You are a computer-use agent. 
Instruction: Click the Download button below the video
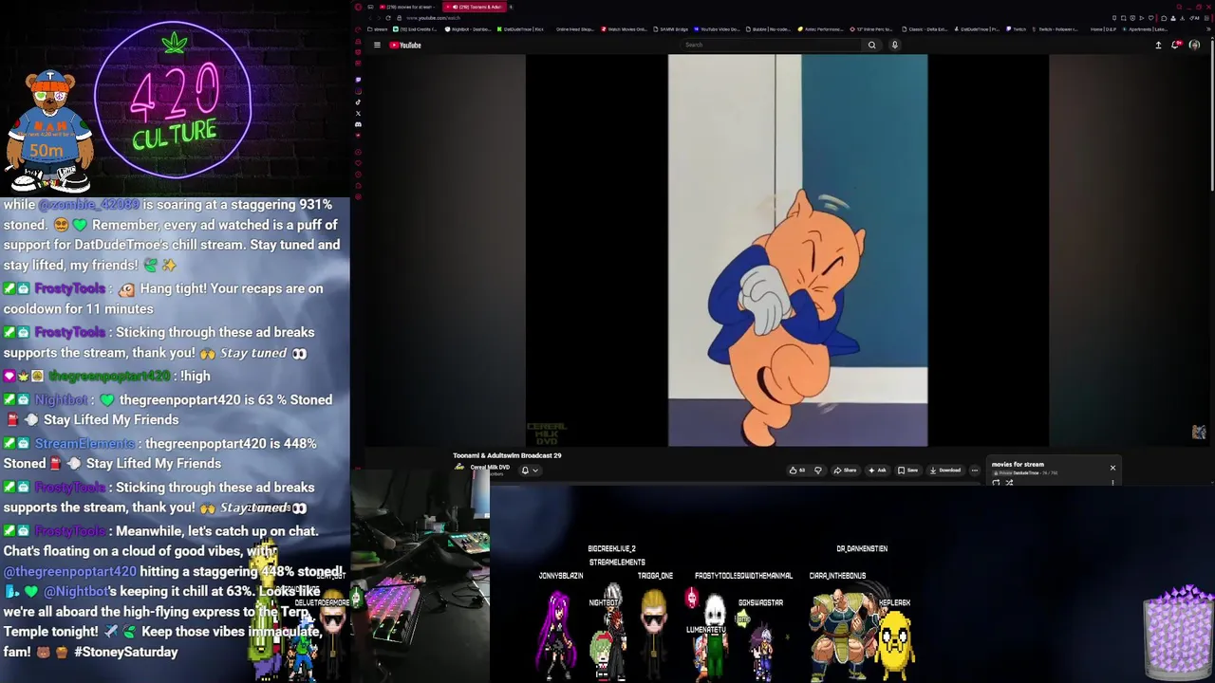coord(944,471)
